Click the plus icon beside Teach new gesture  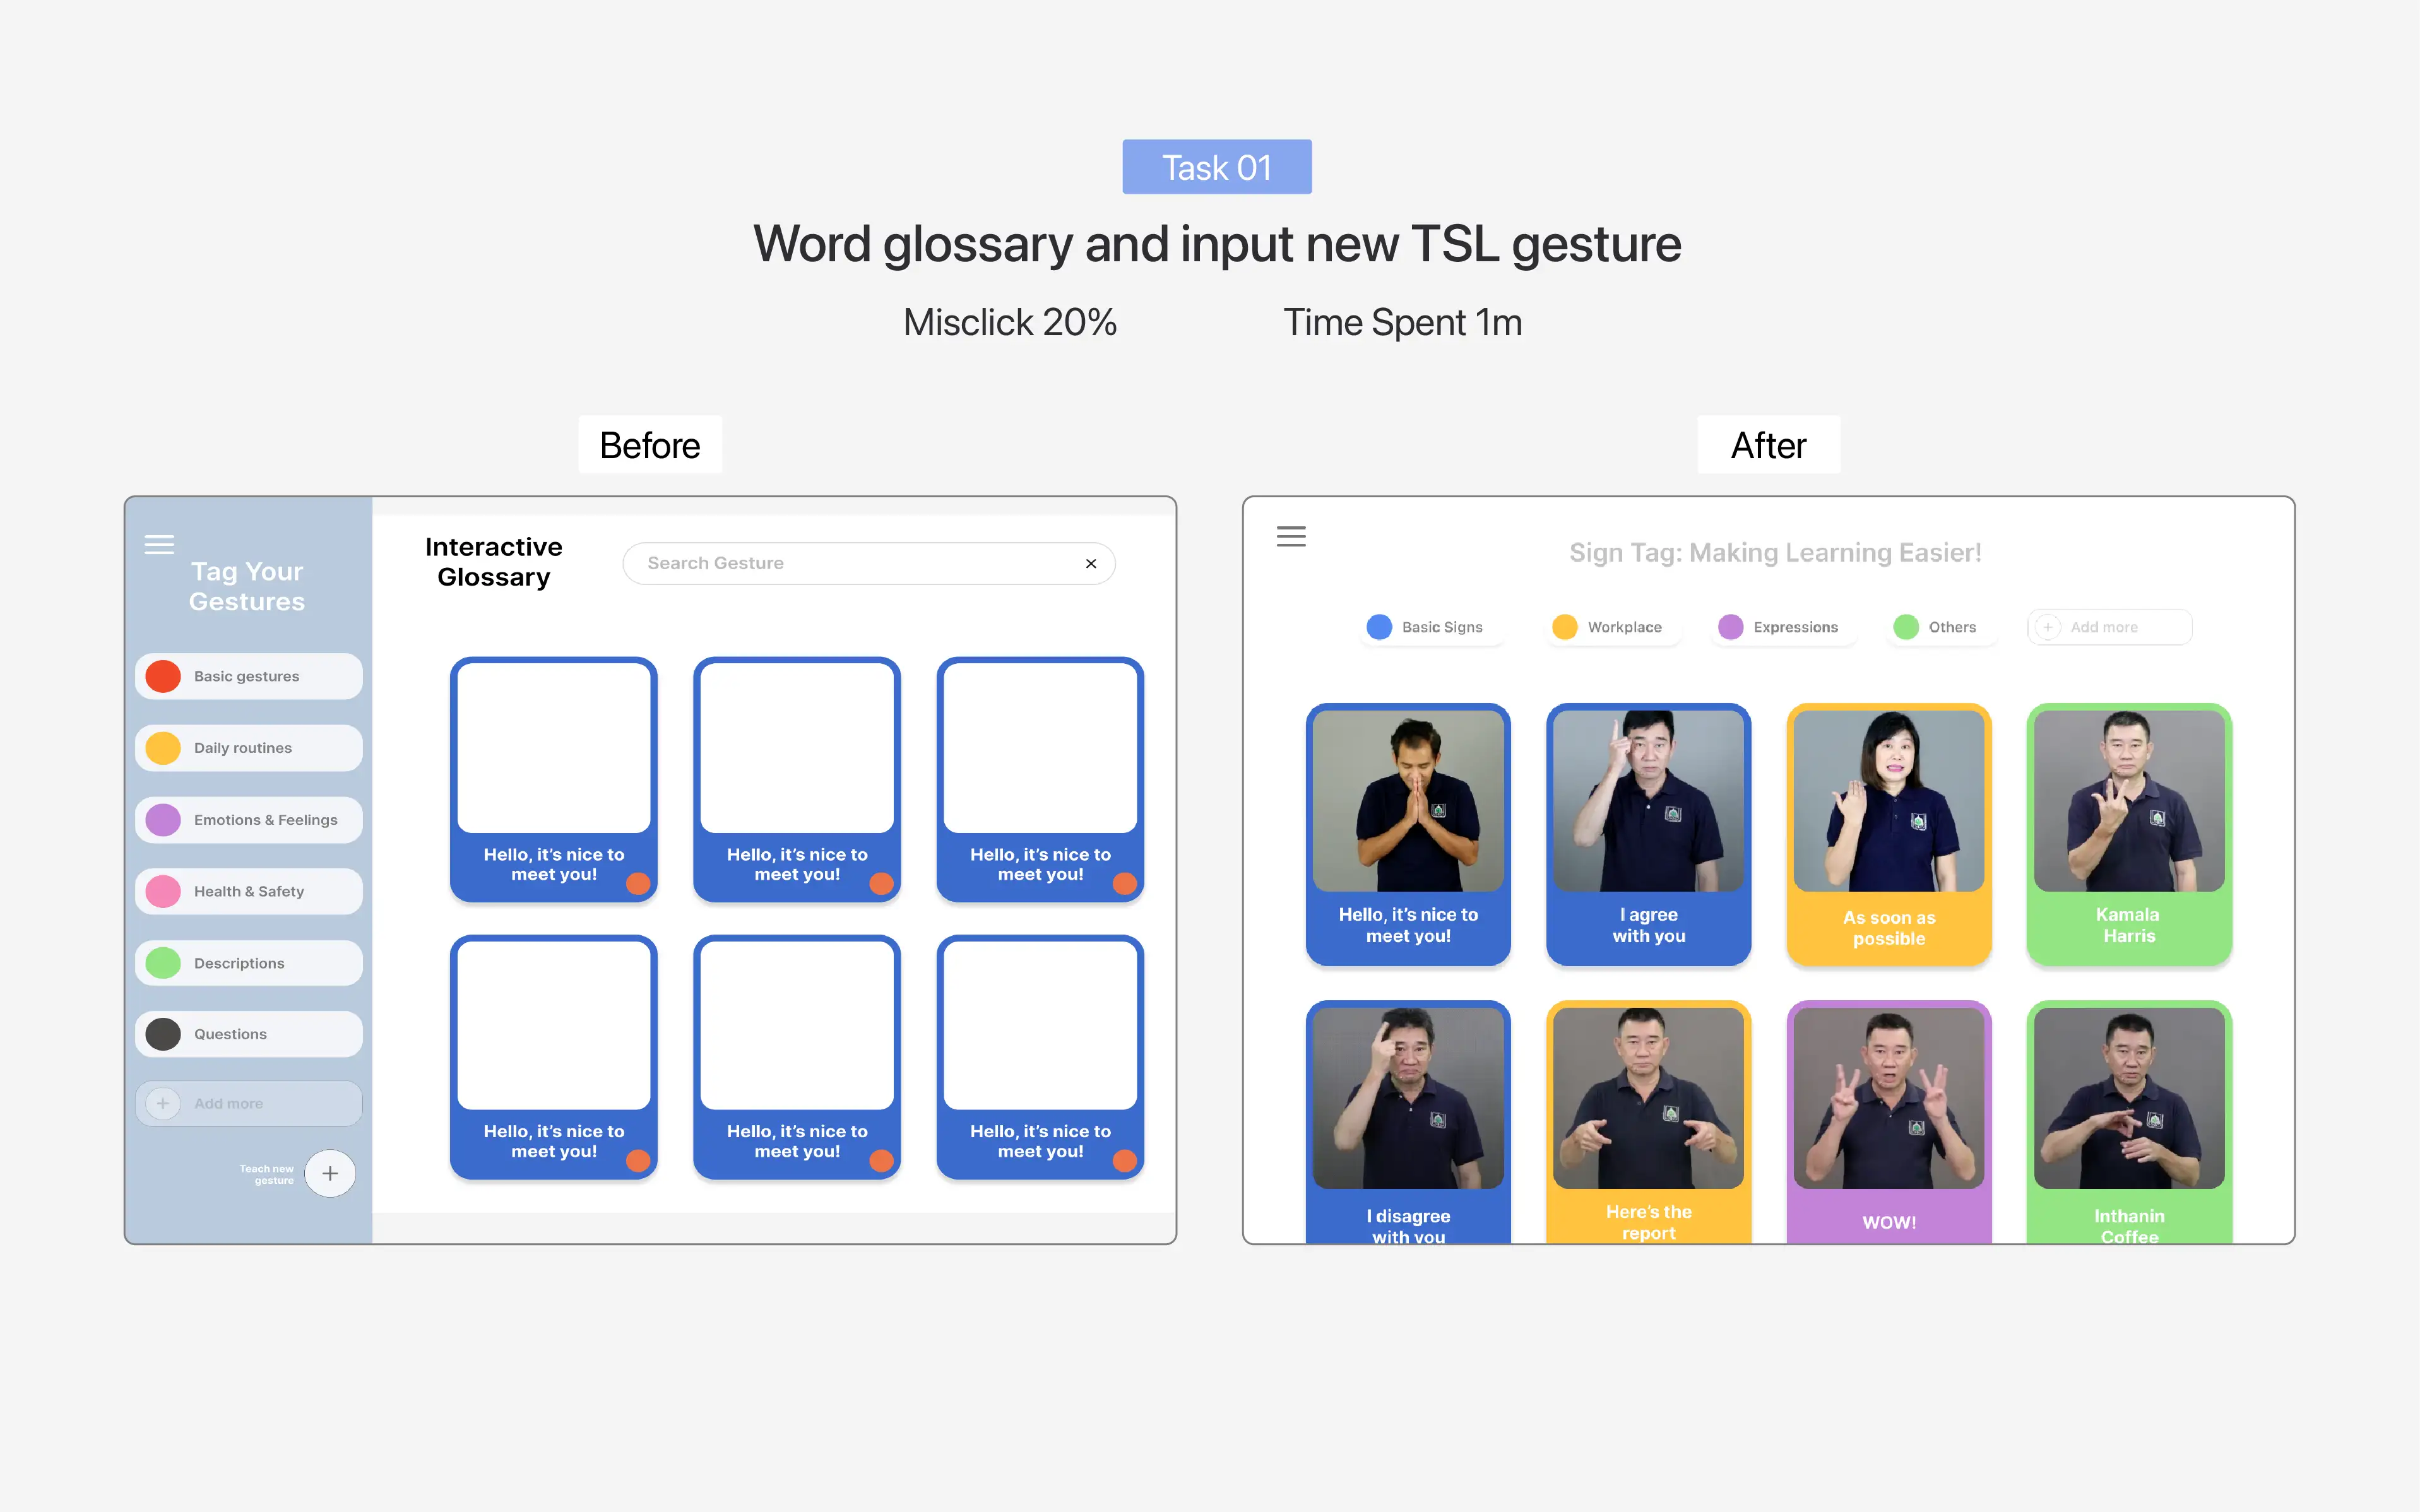click(330, 1173)
